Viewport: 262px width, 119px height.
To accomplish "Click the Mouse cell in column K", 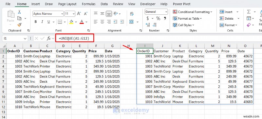I will pos(180,102).
